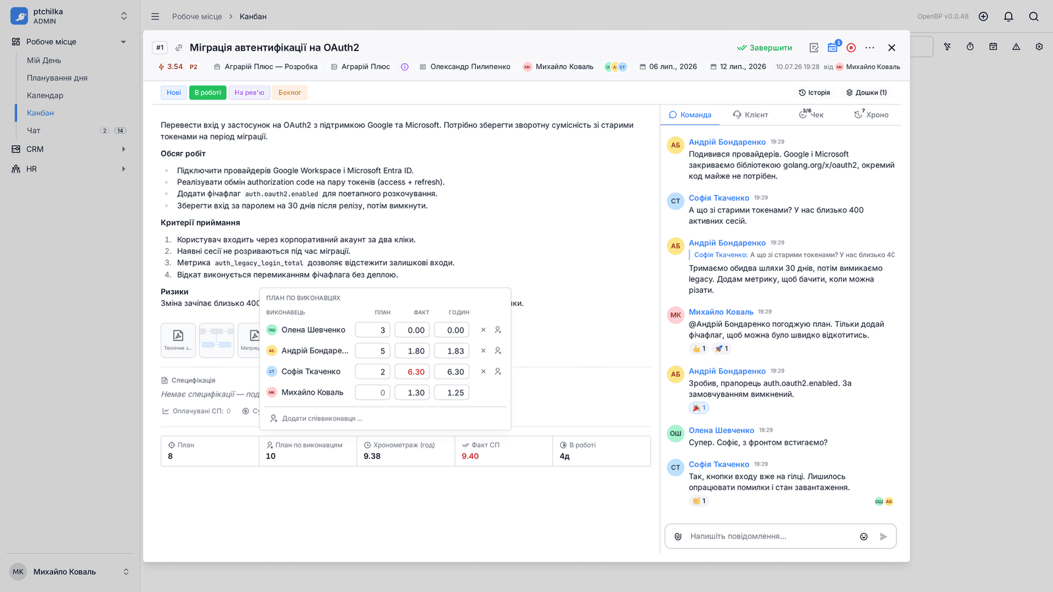Image resolution: width=1053 pixels, height=592 pixels.
Task: Click the search magnifier icon
Action: 1033,16
